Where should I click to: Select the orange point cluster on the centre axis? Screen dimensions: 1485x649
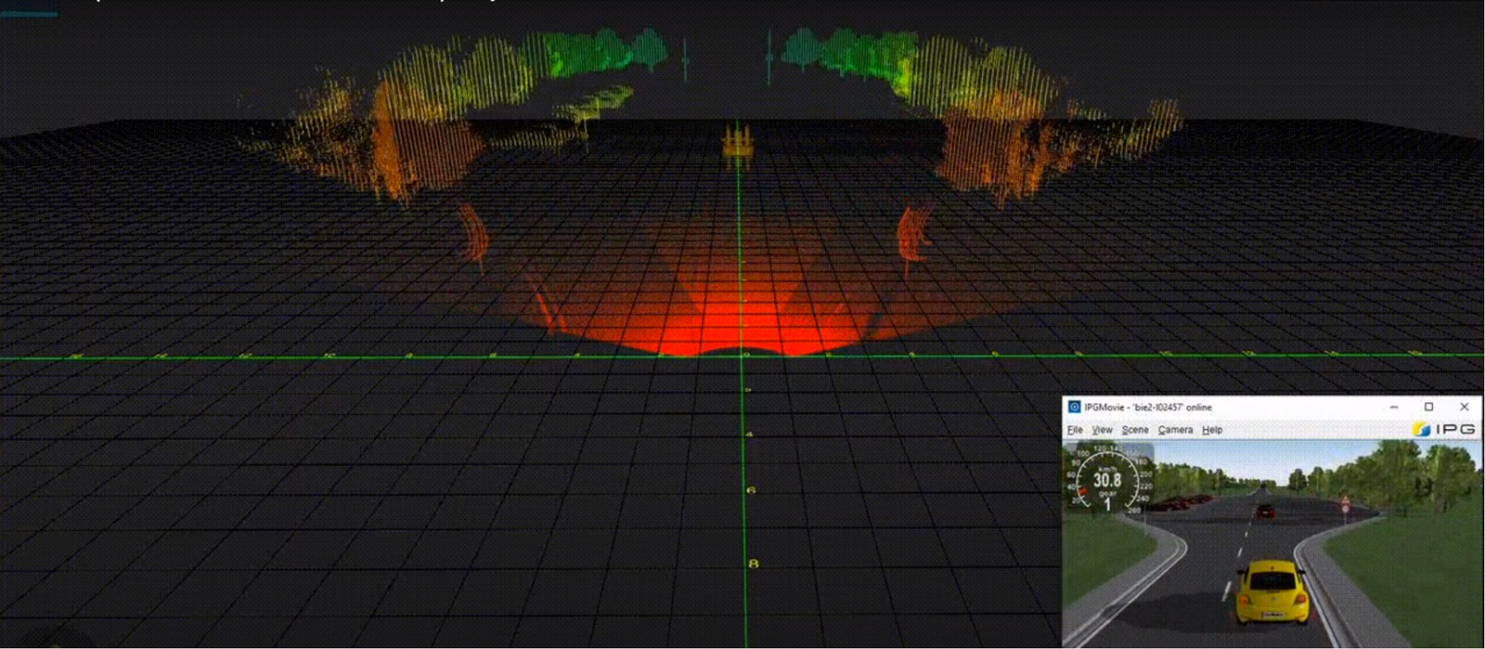pos(738,144)
